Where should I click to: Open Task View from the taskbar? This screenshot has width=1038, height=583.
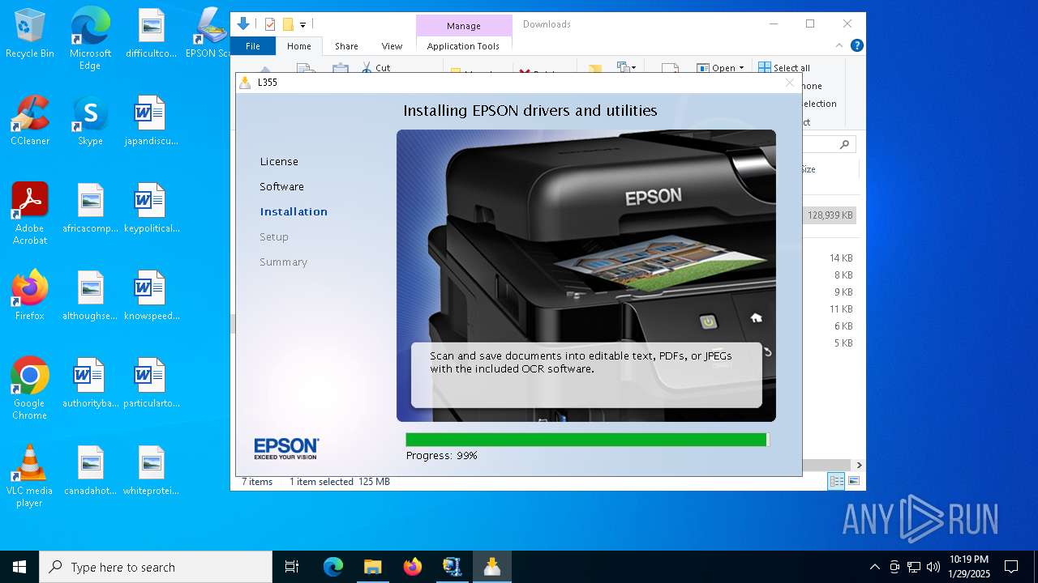(x=292, y=567)
